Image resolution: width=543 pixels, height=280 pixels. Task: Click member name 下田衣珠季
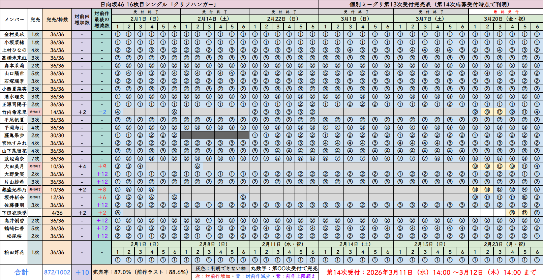pyautogui.click(x=14, y=213)
